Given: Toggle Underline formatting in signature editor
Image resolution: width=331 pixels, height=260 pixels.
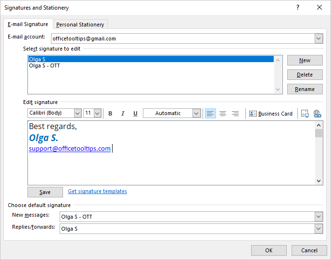Looking at the screenshot, I should tap(135, 114).
